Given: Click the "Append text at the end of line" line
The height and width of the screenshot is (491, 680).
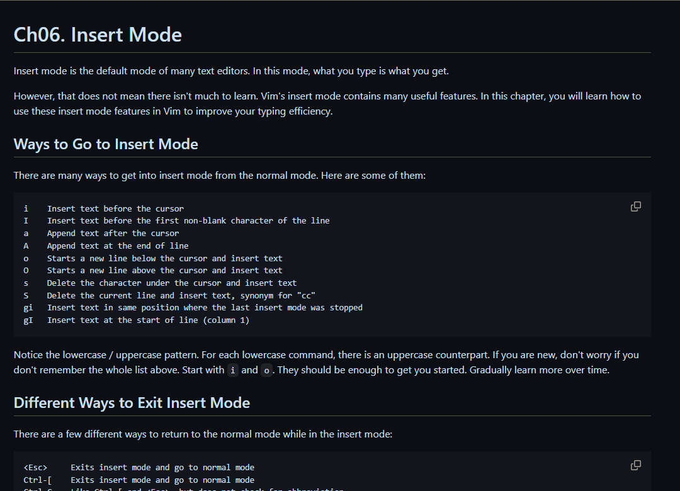Looking at the screenshot, I should tap(118, 246).
